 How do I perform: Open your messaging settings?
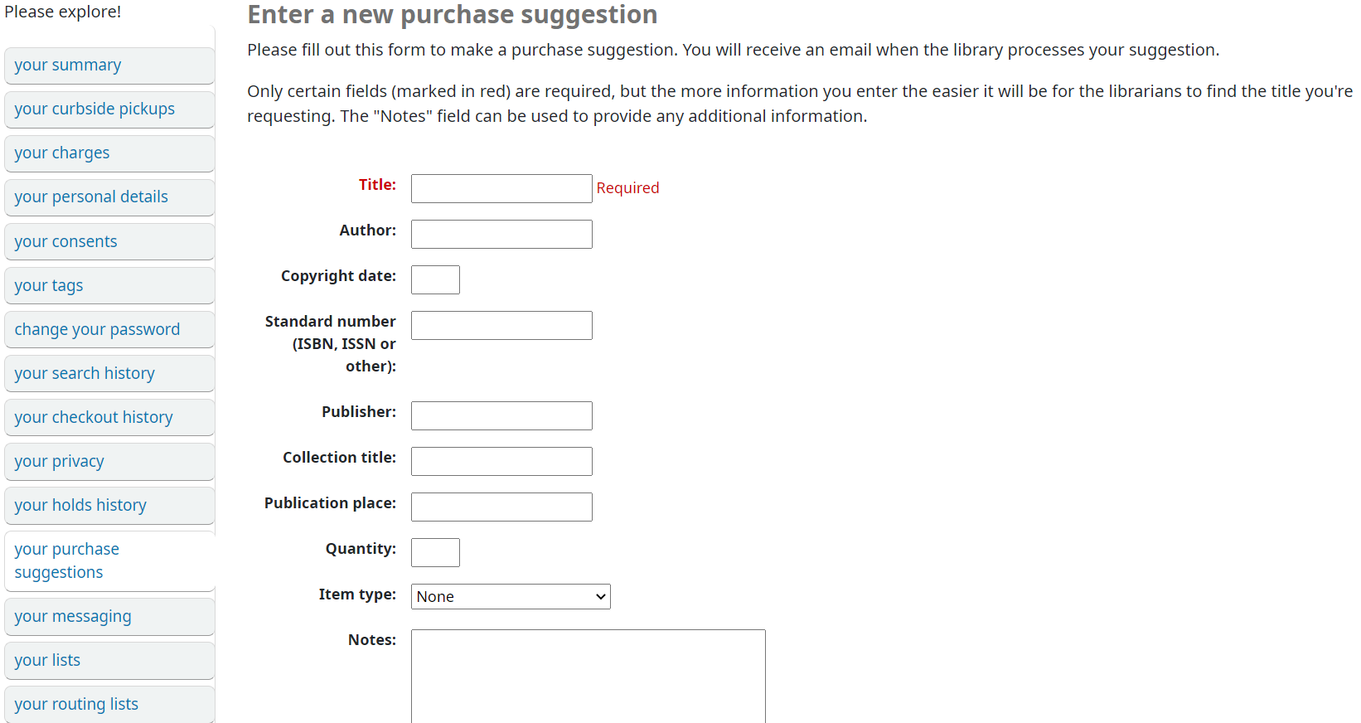pos(109,617)
